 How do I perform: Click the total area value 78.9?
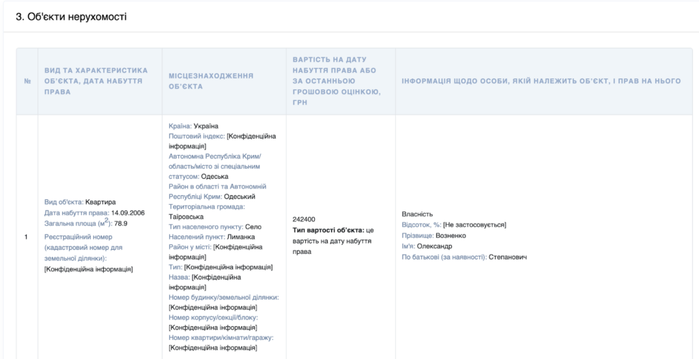120,223
